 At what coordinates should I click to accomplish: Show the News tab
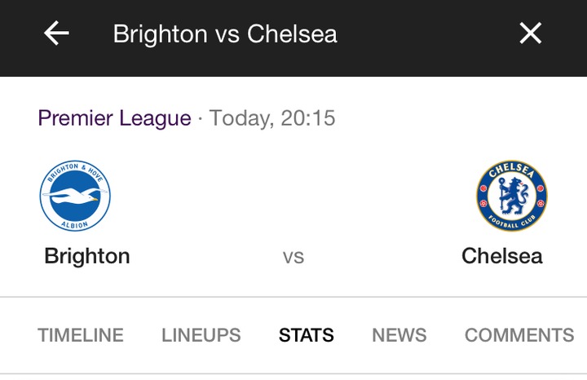click(x=399, y=335)
